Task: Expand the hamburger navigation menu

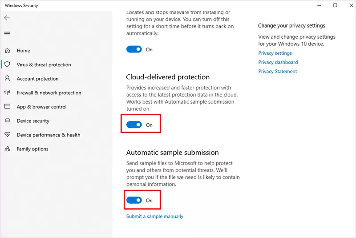Action: point(7,33)
